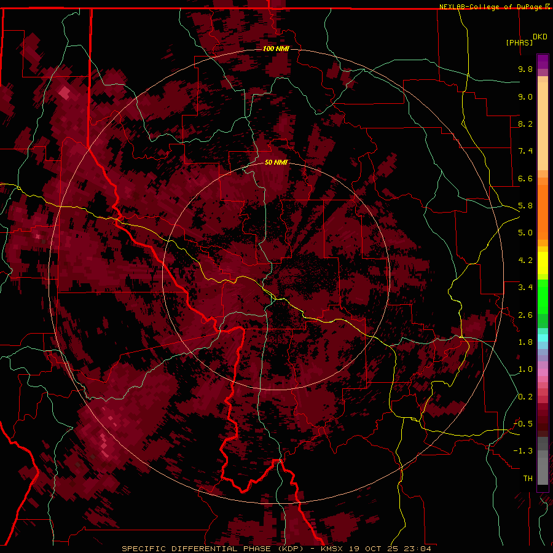This screenshot has height=553, width=553.
Task: Click the 1.8 value on the color scale
Action: click(525, 342)
